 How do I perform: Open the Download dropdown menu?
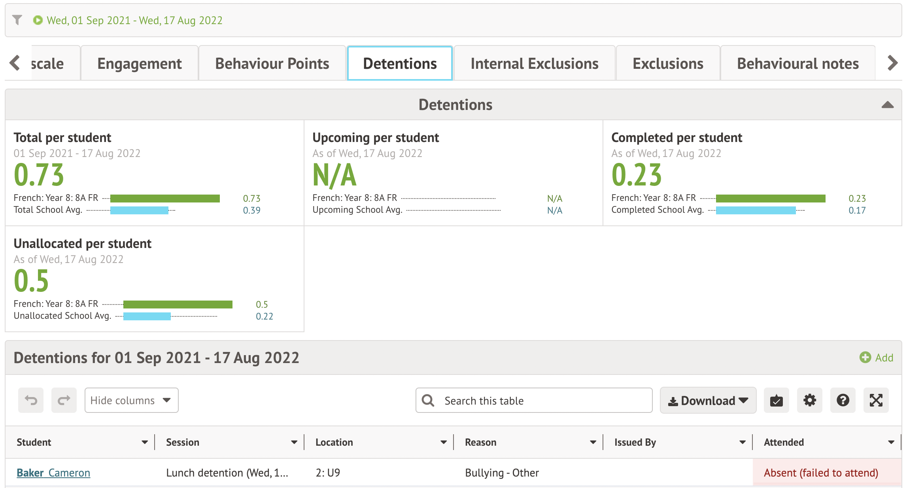tap(708, 400)
